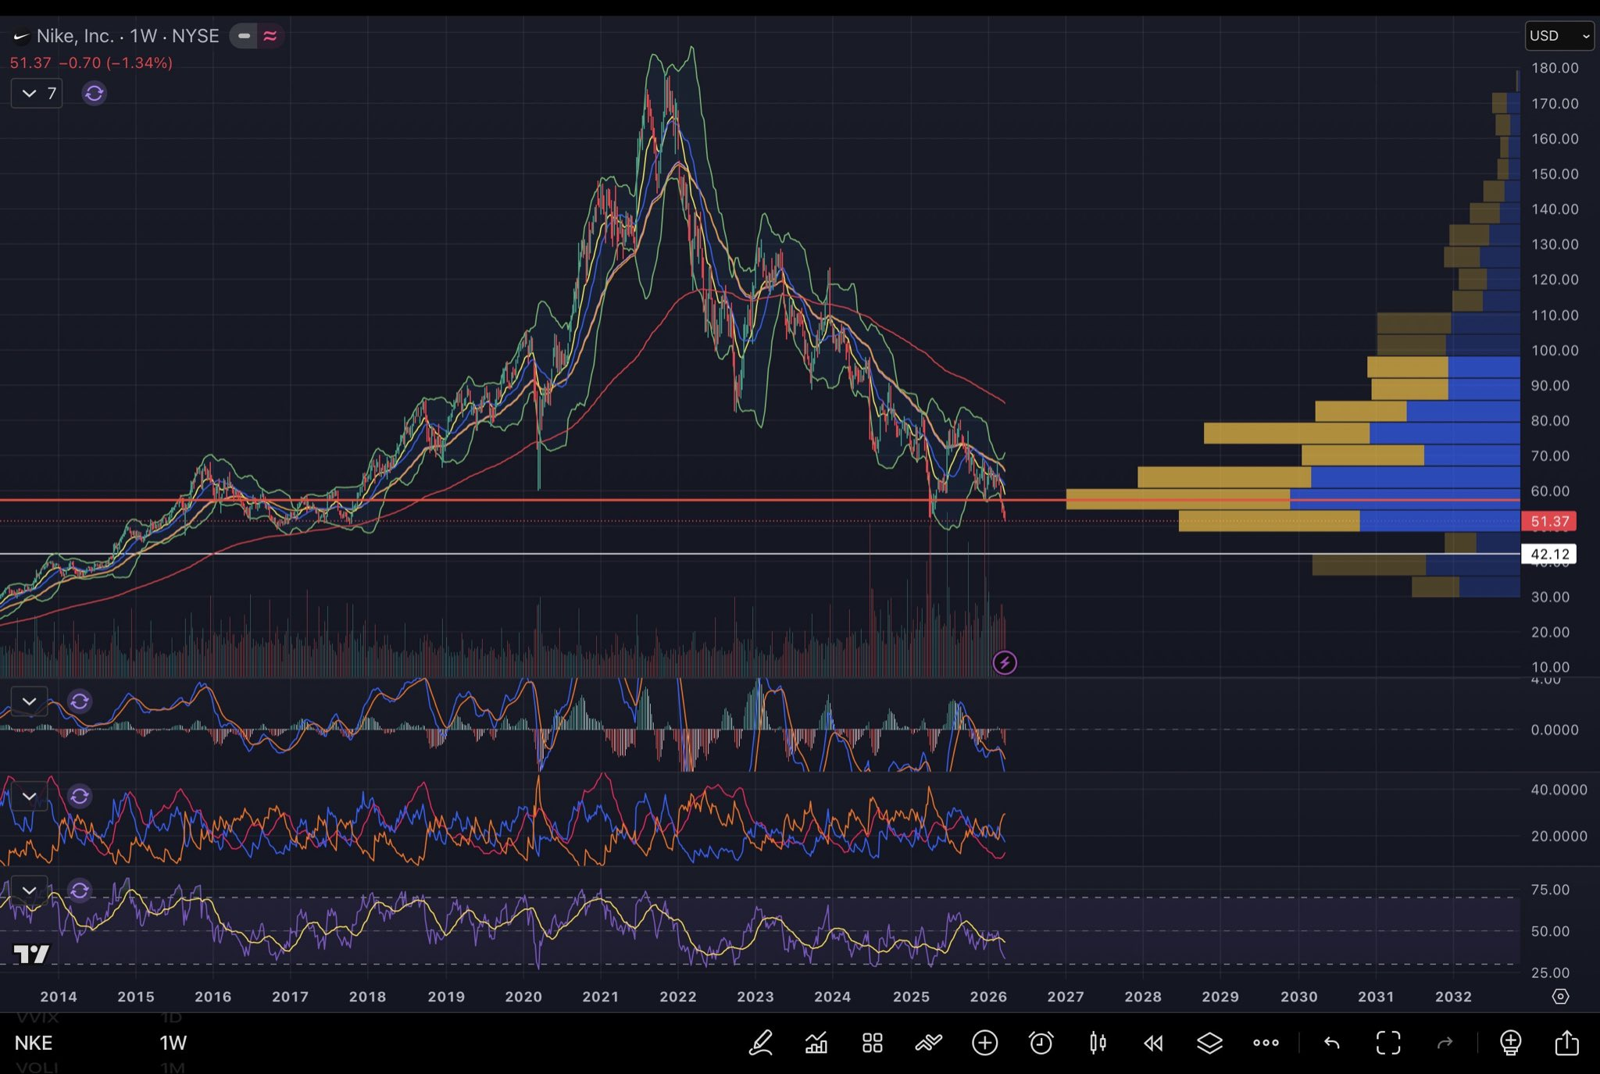Collapse the RSI pane chevron
The width and height of the screenshot is (1600, 1074).
tap(29, 890)
